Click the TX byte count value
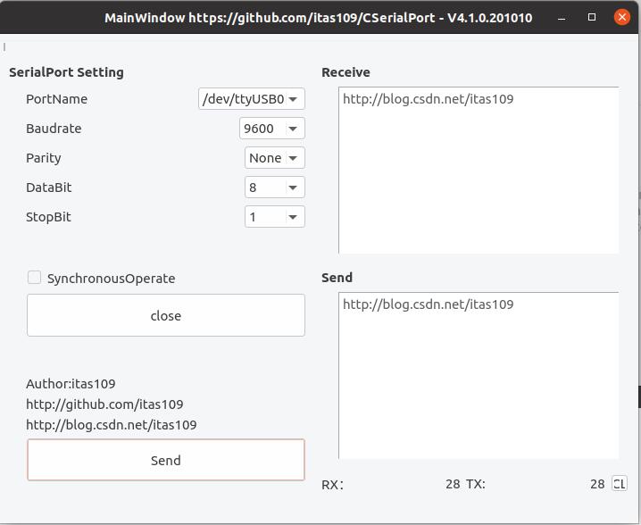Viewport: 641px width, 525px height. (x=597, y=484)
